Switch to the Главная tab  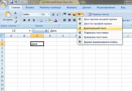pyautogui.click(x=16, y=8)
